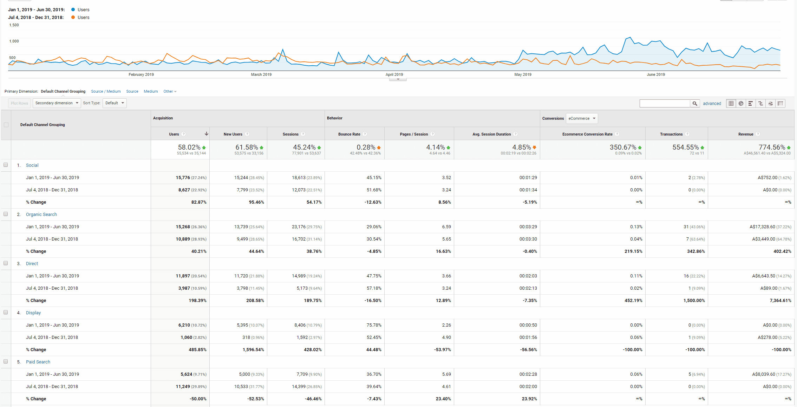Click the help icon next to Revenue
This screenshot has width=797, height=407.
[758, 134]
